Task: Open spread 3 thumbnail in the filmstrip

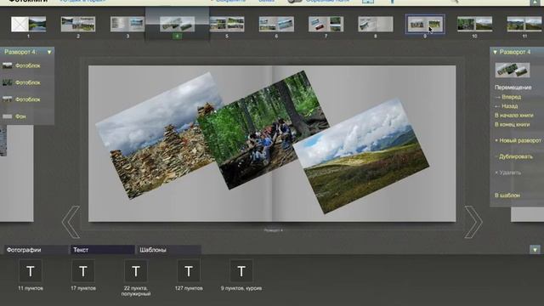Action: (x=127, y=25)
